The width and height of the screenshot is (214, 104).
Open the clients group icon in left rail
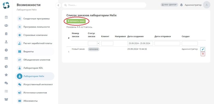pyautogui.click(x=6, y=25)
